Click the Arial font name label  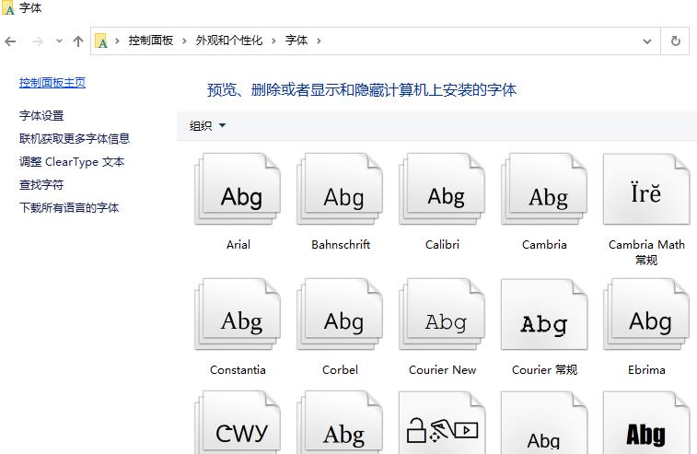[x=238, y=245]
